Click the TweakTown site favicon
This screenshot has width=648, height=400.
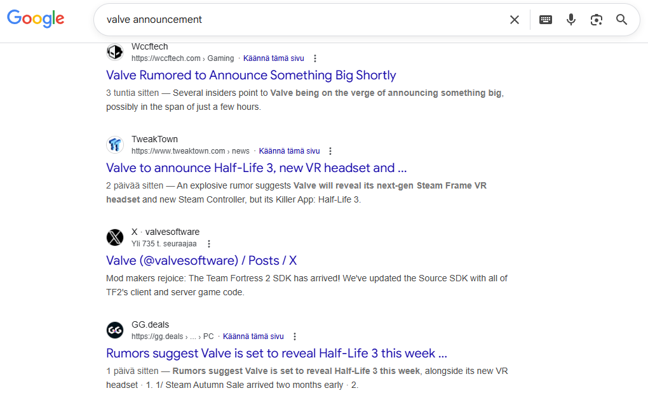[x=114, y=145]
